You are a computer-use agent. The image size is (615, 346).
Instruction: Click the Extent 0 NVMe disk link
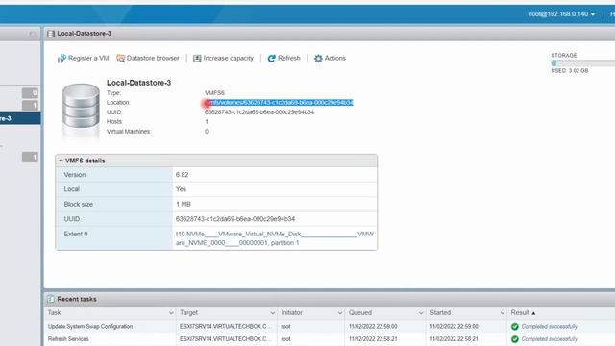click(x=275, y=238)
